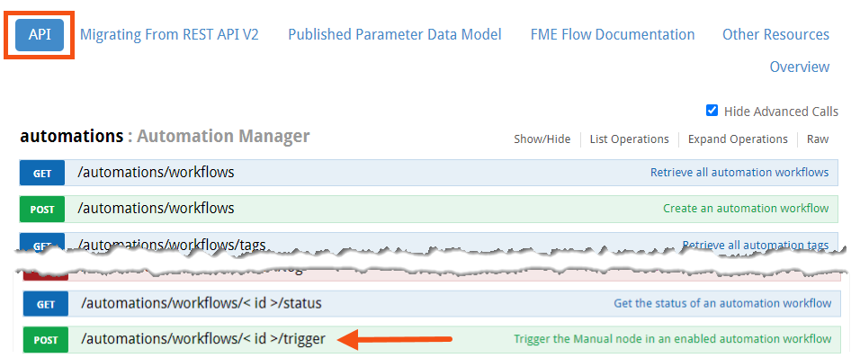
Task: Open the Other Resources tab
Action: [775, 34]
